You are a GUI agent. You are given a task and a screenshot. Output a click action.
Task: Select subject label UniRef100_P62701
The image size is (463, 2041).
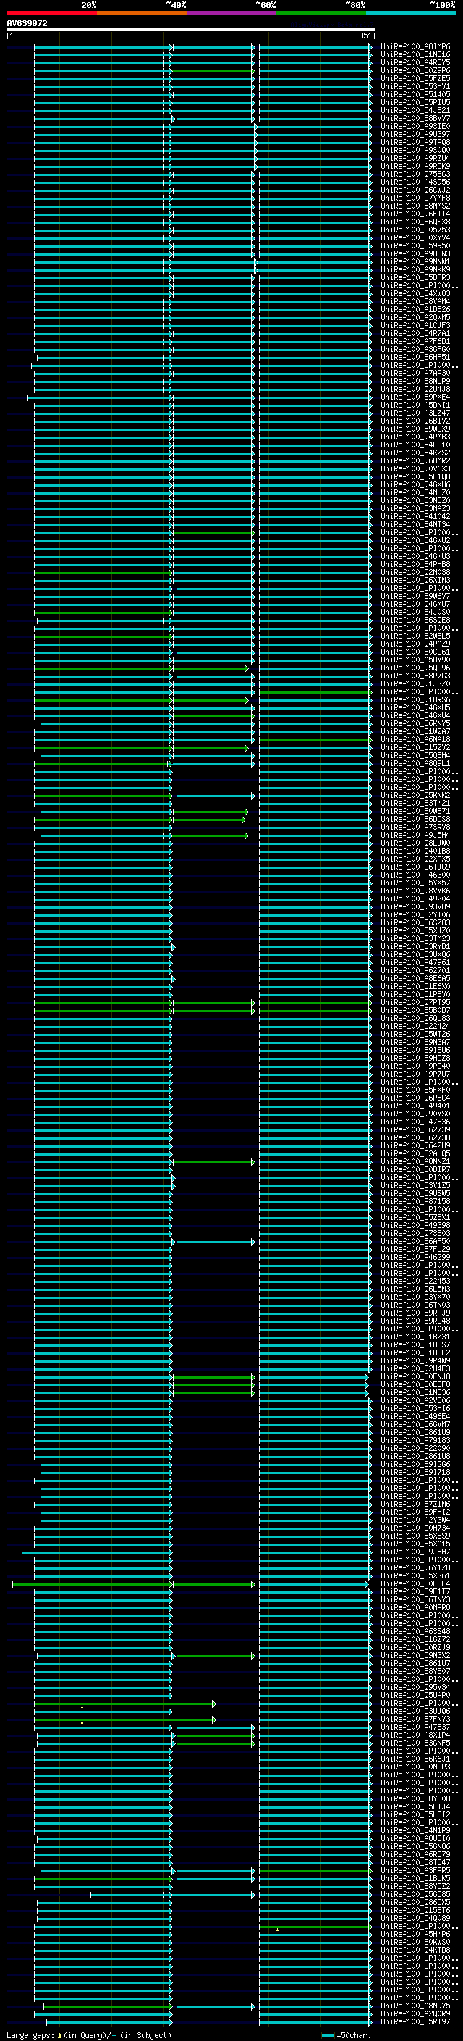pyautogui.click(x=415, y=969)
